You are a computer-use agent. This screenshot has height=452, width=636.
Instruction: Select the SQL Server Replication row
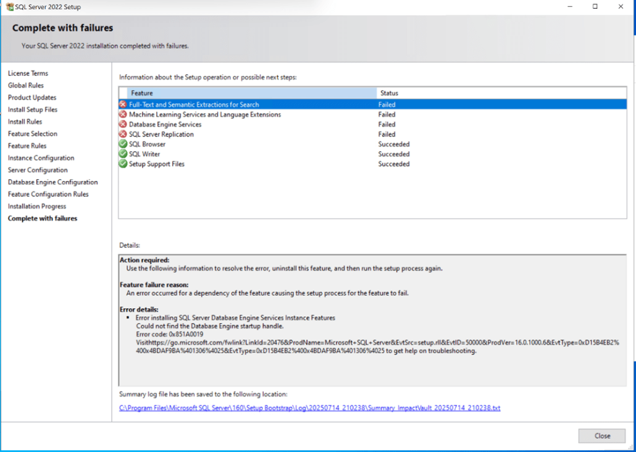[x=372, y=134]
